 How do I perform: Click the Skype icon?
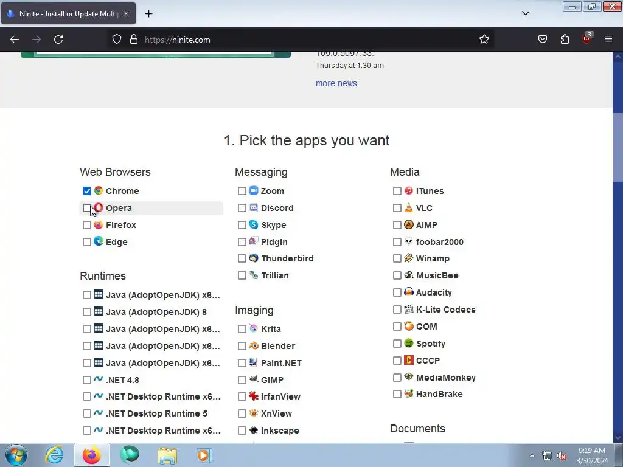[x=254, y=225]
